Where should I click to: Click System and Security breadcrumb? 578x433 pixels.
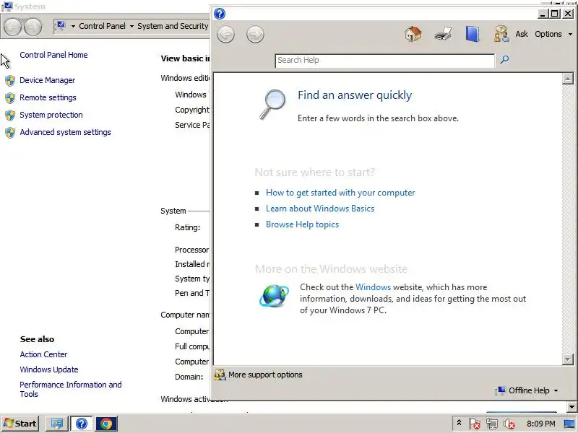[173, 26]
